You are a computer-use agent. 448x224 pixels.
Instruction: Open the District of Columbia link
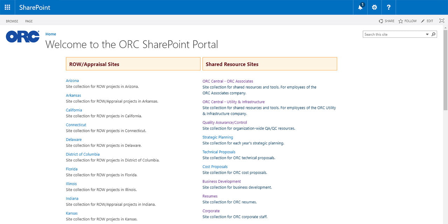pyautogui.click(x=83, y=154)
